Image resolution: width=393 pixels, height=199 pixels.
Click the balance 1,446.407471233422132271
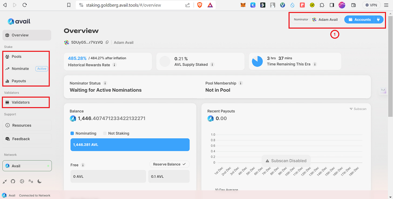[x=112, y=118]
